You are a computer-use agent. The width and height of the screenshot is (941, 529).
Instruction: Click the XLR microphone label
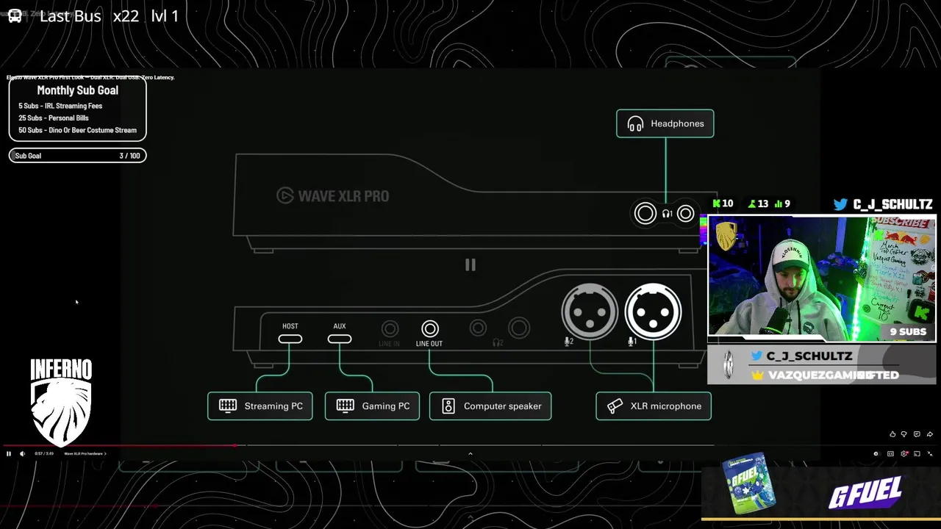654,406
